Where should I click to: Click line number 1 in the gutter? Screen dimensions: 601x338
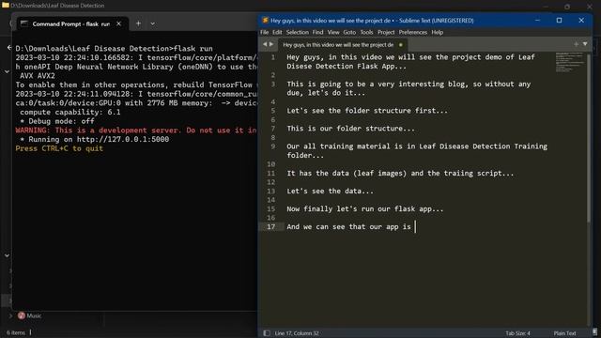[273, 57]
